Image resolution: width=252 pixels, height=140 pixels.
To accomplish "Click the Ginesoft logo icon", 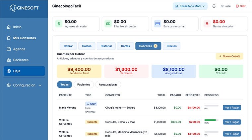I will click(13, 8).
